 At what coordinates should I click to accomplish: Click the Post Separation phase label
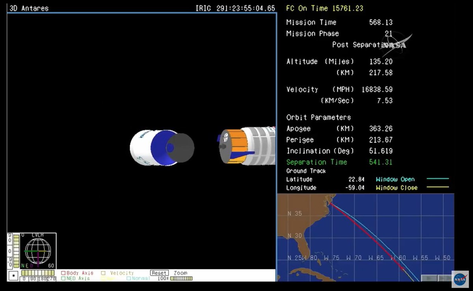coord(361,45)
